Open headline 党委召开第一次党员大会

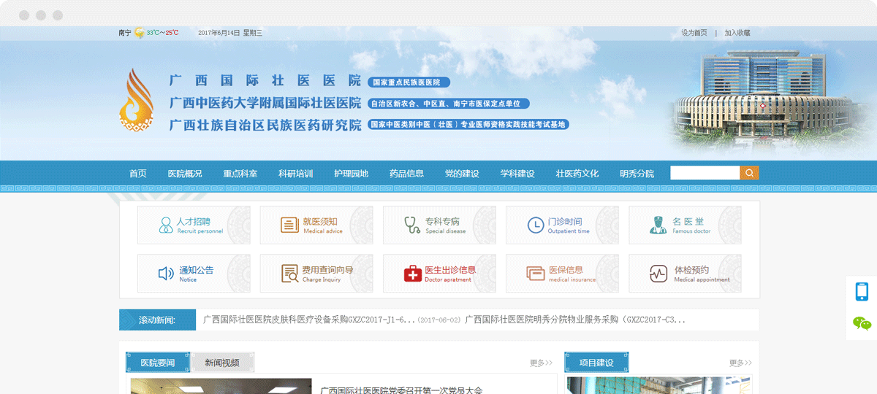(x=402, y=390)
